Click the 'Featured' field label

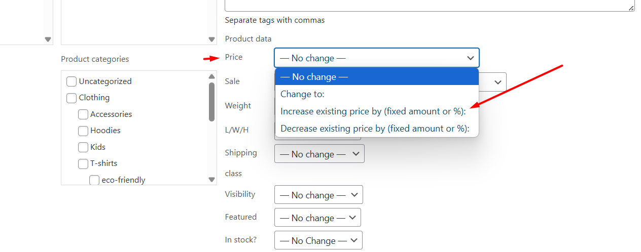pyautogui.click(x=241, y=217)
